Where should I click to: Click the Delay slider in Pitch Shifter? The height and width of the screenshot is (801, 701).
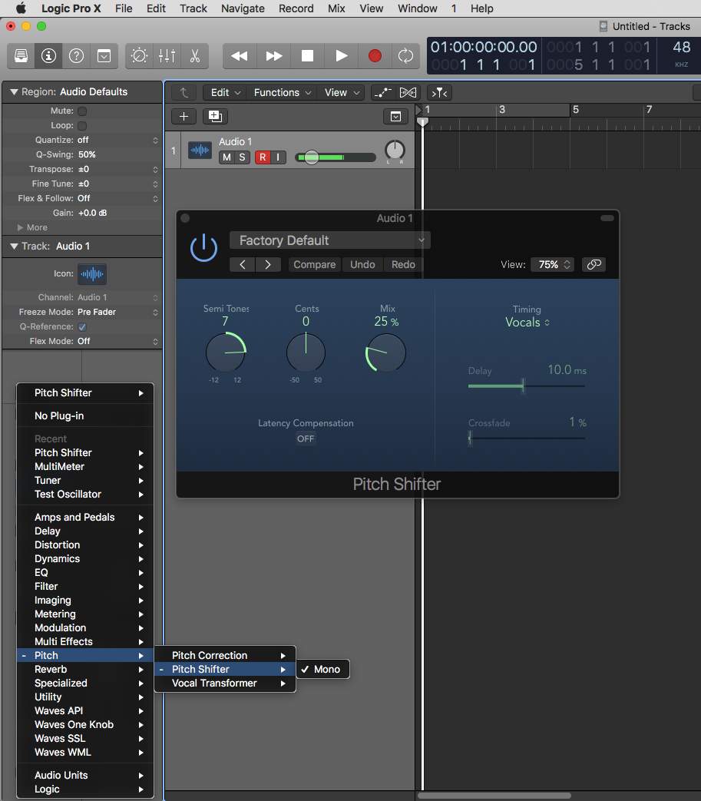[527, 386]
